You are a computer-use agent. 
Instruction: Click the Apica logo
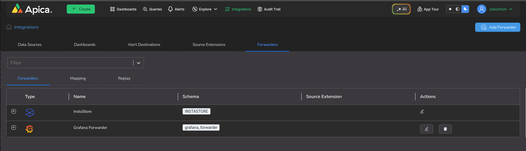32,9
